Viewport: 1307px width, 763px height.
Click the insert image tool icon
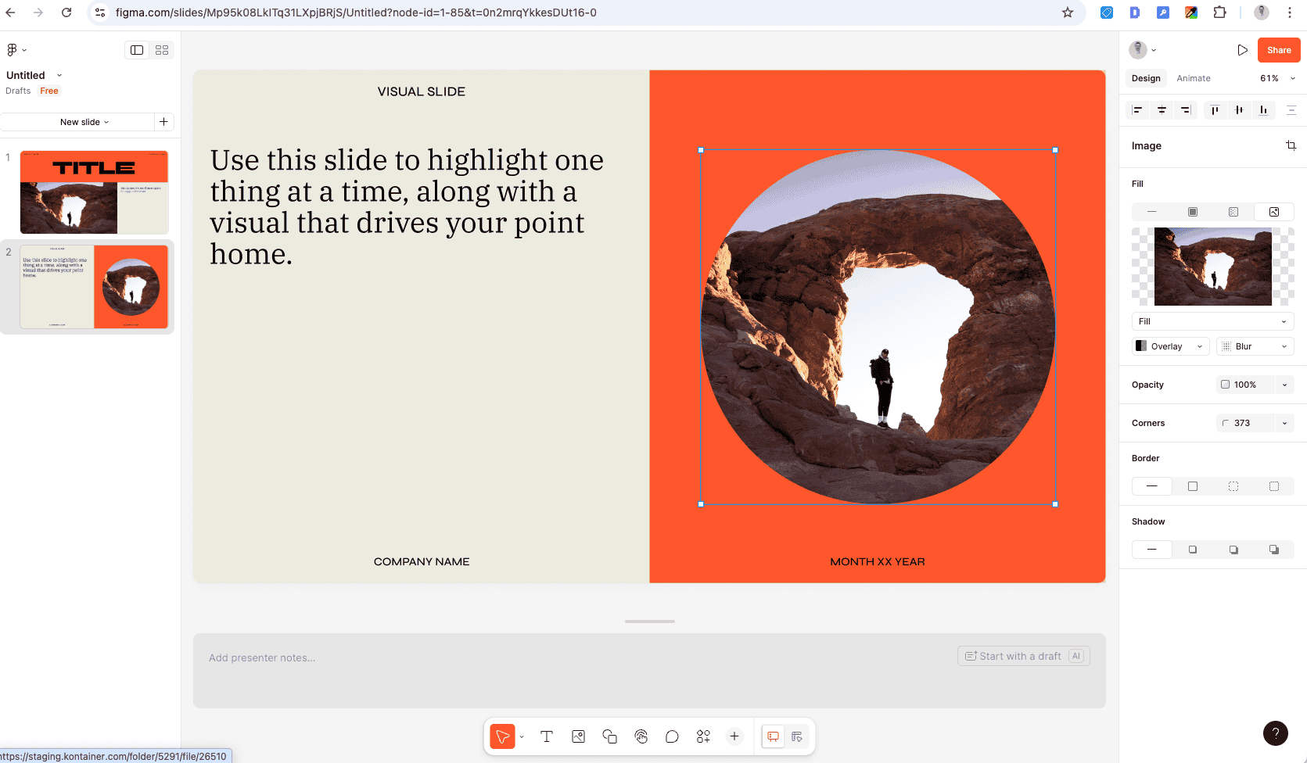578,736
